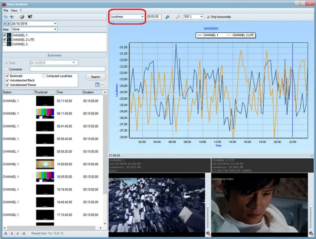Click the grid view icon below Search
Image resolution: width=316 pixels, height=239 pixels.
point(97,85)
